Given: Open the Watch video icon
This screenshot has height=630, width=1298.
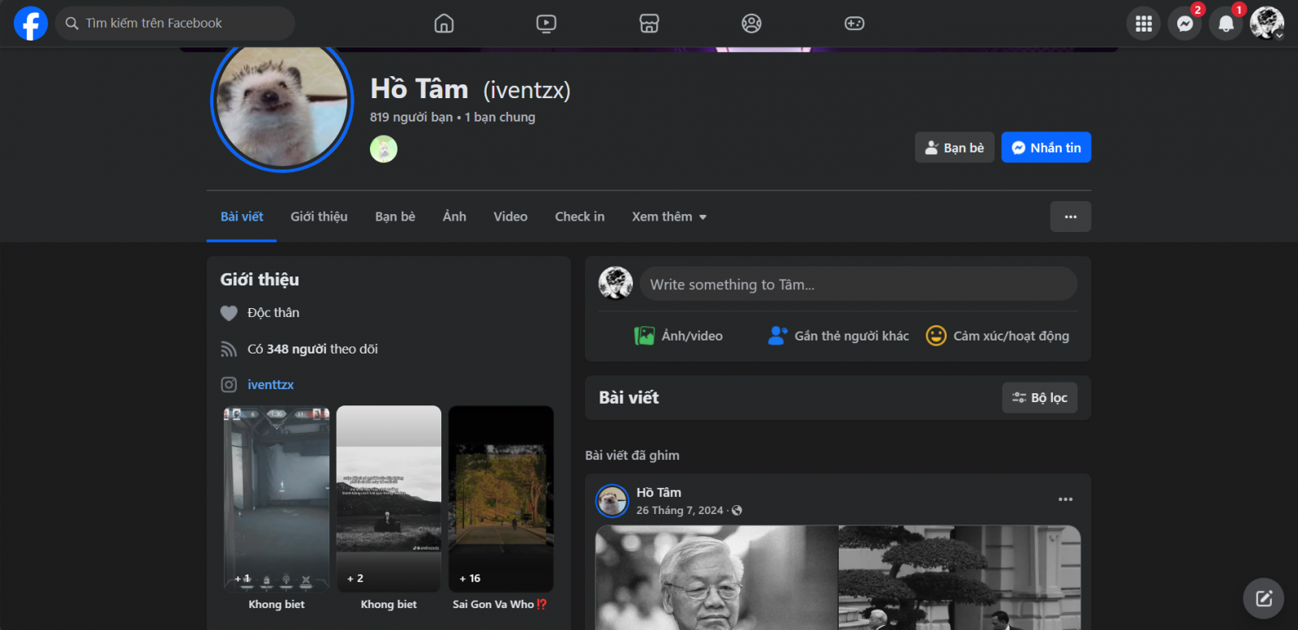Looking at the screenshot, I should 546,24.
